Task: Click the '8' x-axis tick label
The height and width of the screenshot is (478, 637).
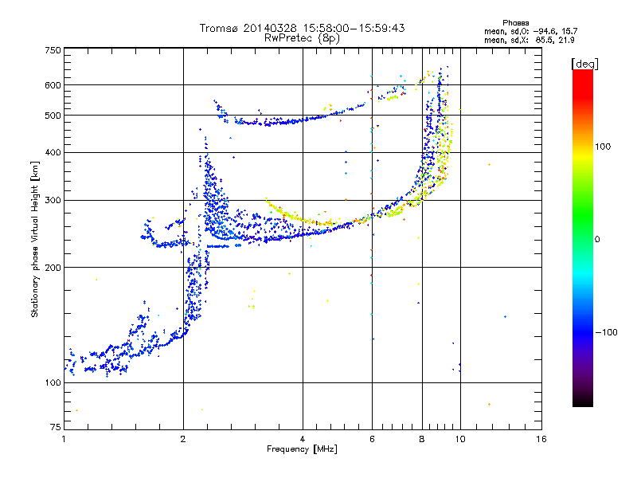Action: (x=422, y=439)
